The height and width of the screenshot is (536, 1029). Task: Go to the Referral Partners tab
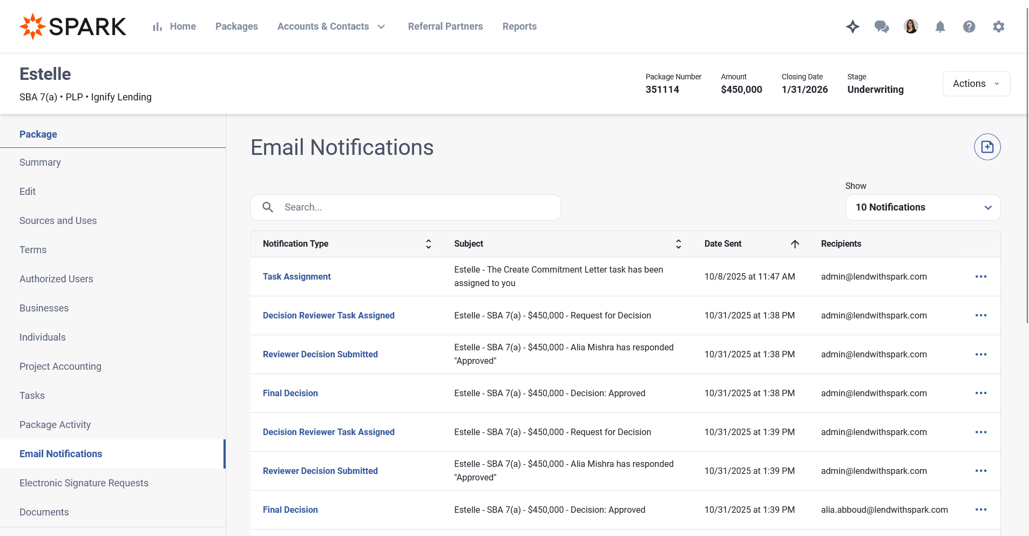click(x=445, y=26)
